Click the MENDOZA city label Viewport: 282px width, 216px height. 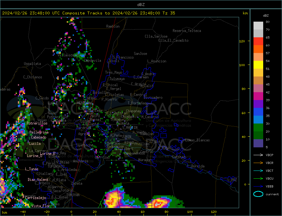tap(84, 103)
